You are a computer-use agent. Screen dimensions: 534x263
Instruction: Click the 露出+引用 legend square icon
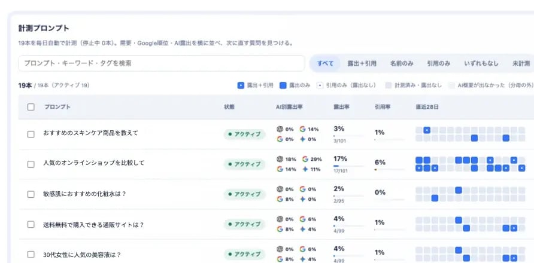pyautogui.click(x=241, y=85)
